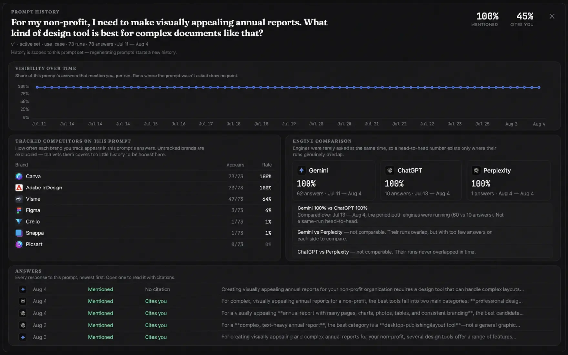
Task: Select the Figma brand name
Action: pos(33,210)
